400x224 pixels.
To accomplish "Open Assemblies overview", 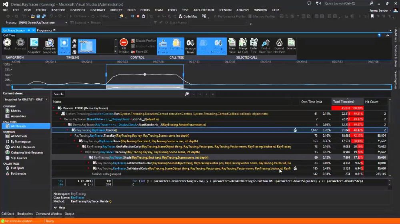I will point(18,116).
